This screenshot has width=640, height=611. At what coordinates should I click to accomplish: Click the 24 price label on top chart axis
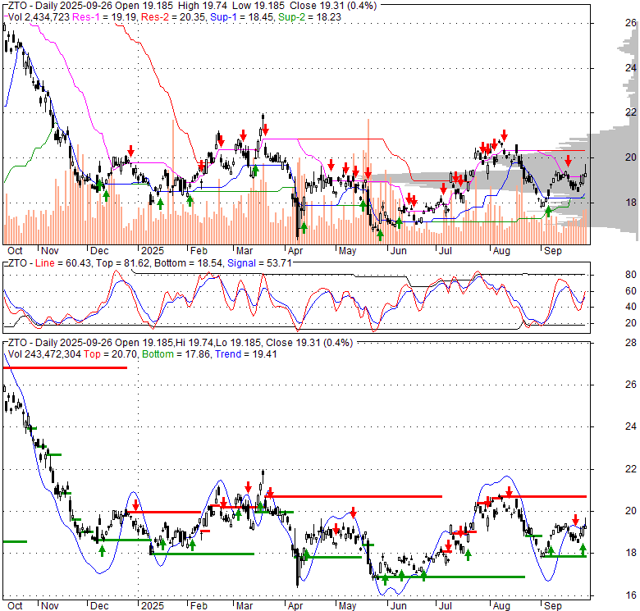[x=631, y=68]
